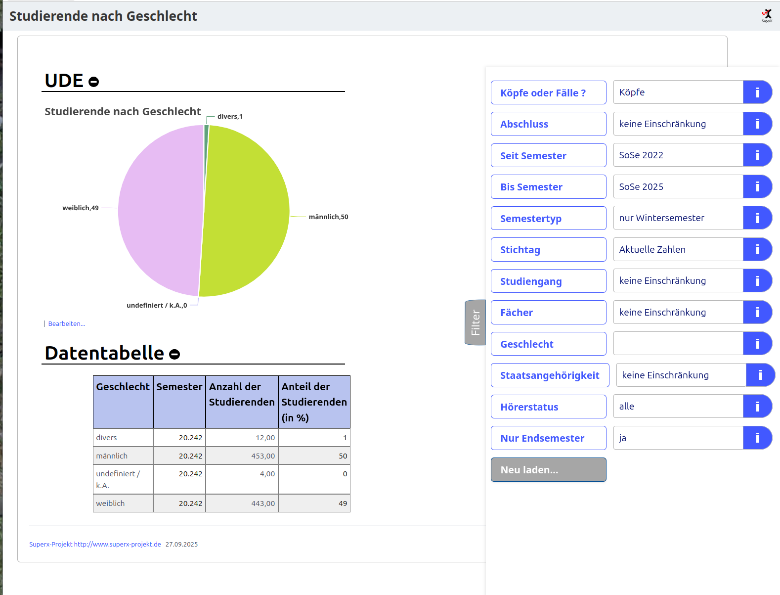This screenshot has width=780, height=595.
Task: Collapse the UDE section
Action: click(x=93, y=82)
